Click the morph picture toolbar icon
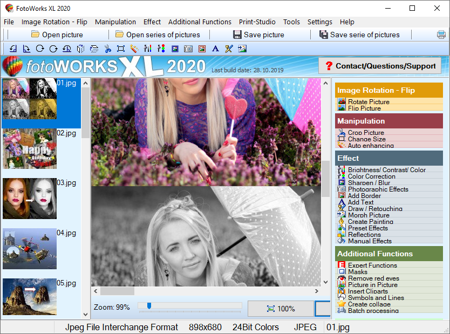 point(242,49)
